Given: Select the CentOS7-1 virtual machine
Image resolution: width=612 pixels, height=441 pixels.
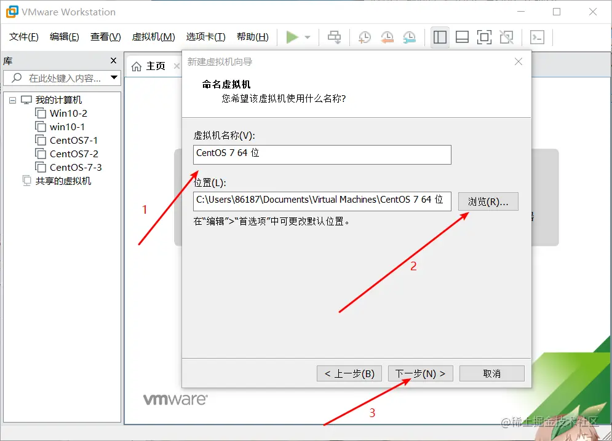Looking at the screenshot, I should pos(74,141).
